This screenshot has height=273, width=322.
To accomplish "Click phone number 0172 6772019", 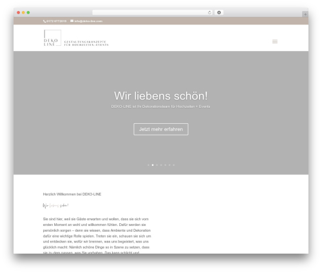I will tap(56, 21).
